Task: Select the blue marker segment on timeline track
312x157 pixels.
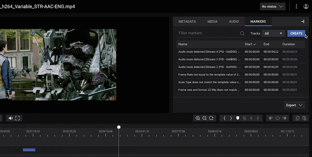Action: [29, 150]
